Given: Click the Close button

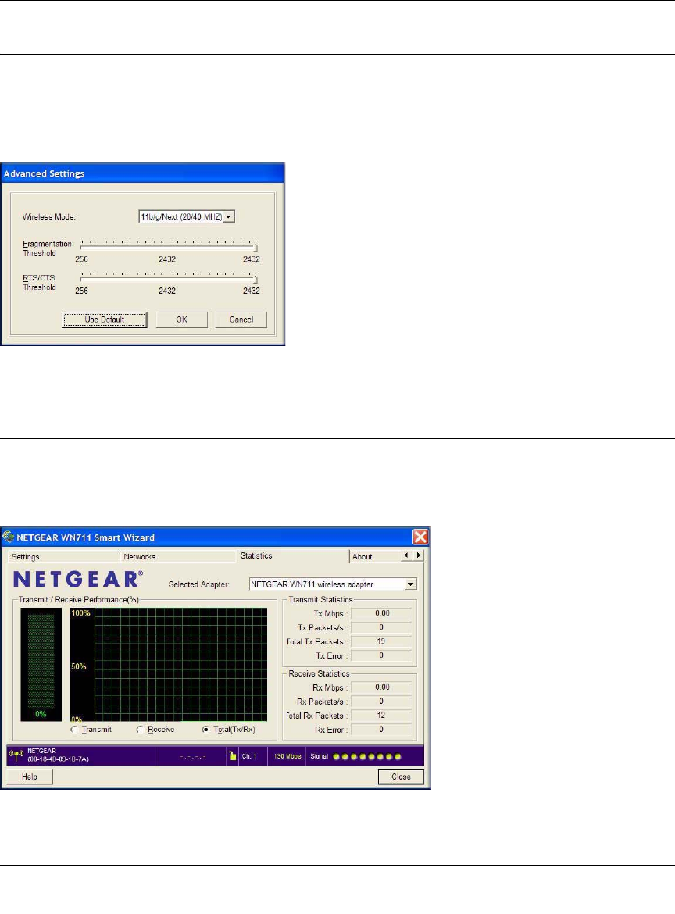Looking at the screenshot, I should click(401, 777).
